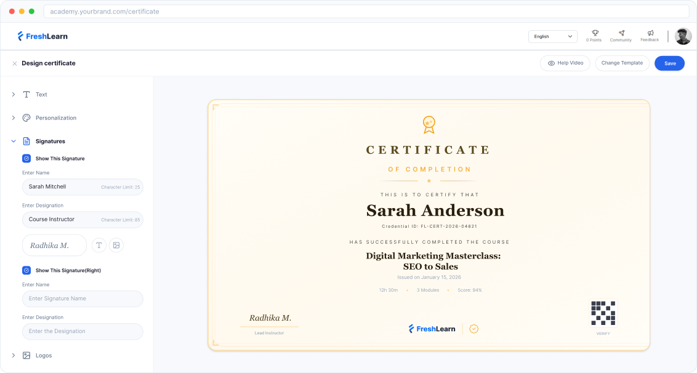Select the text signature option (T icon)
The image size is (697, 373).
coord(99,245)
